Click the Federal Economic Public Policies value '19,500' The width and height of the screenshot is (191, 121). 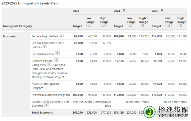point(93,43)
